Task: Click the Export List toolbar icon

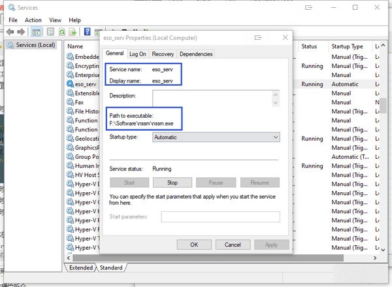Action: [x=74, y=31]
